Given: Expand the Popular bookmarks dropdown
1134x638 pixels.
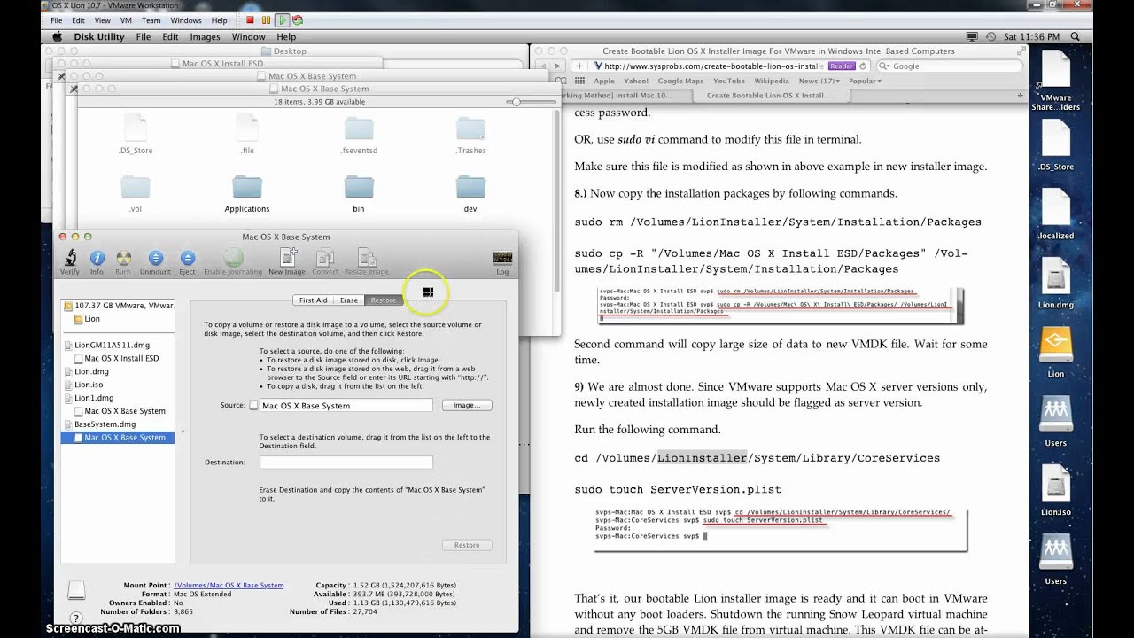Looking at the screenshot, I should (x=865, y=81).
